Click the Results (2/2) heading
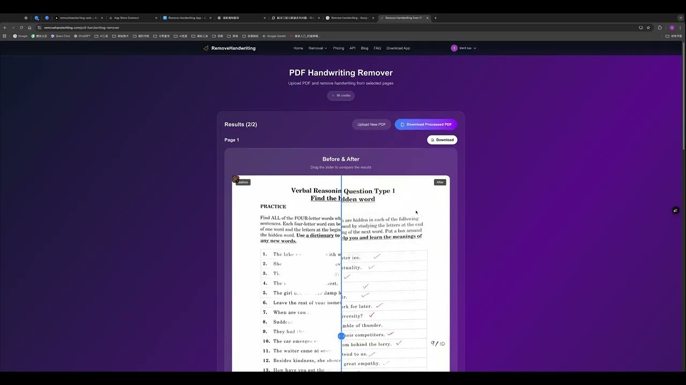 [241, 125]
